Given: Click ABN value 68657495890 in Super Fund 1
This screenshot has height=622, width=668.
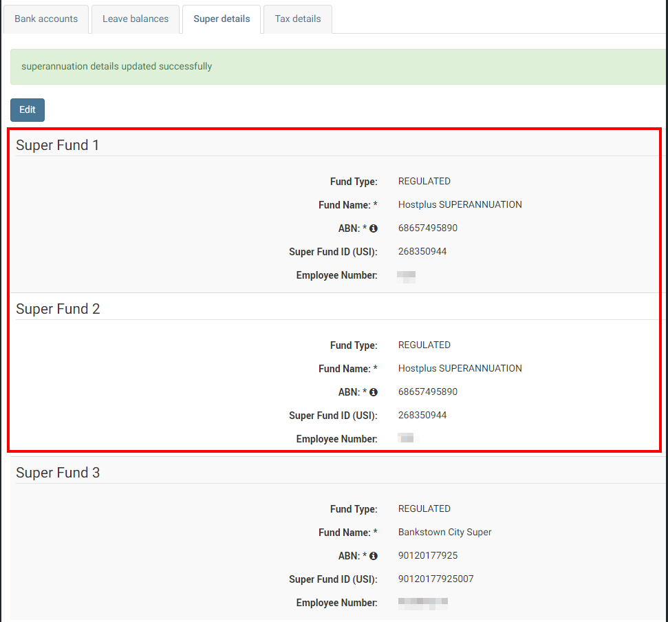Looking at the screenshot, I should click(x=428, y=228).
